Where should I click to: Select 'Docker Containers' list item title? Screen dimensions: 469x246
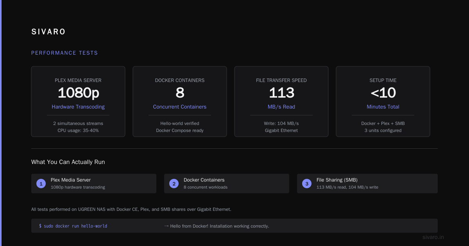click(x=204, y=180)
